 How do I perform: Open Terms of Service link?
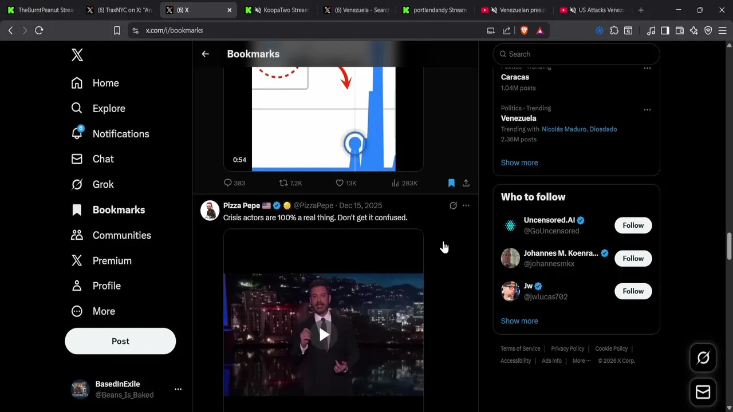click(x=521, y=348)
